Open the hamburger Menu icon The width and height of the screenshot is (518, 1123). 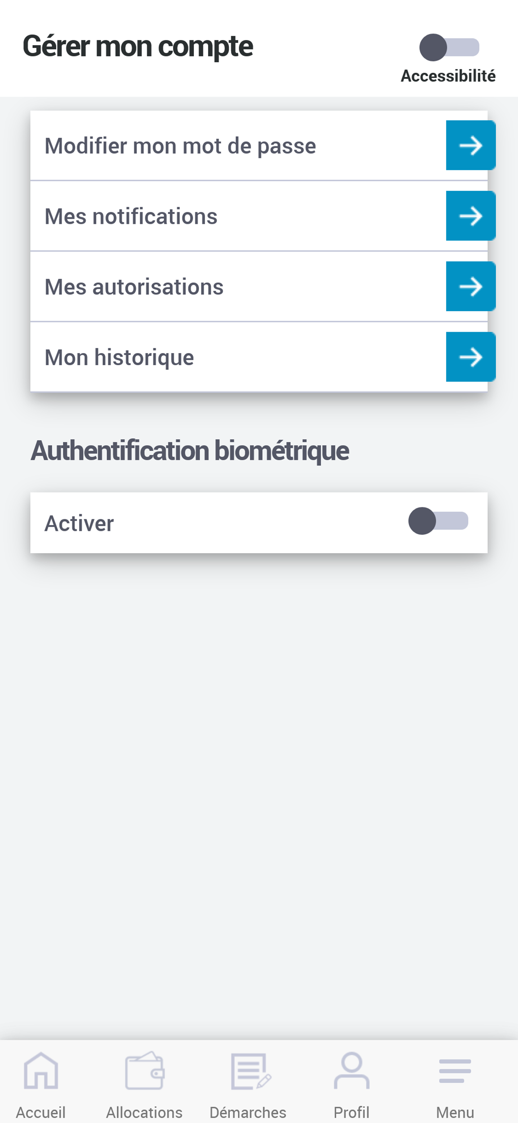pyautogui.click(x=455, y=1071)
